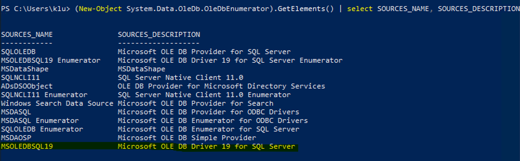Click the SQL Server Native Client 11.0 description
The image size is (520, 161).
coord(181,78)
